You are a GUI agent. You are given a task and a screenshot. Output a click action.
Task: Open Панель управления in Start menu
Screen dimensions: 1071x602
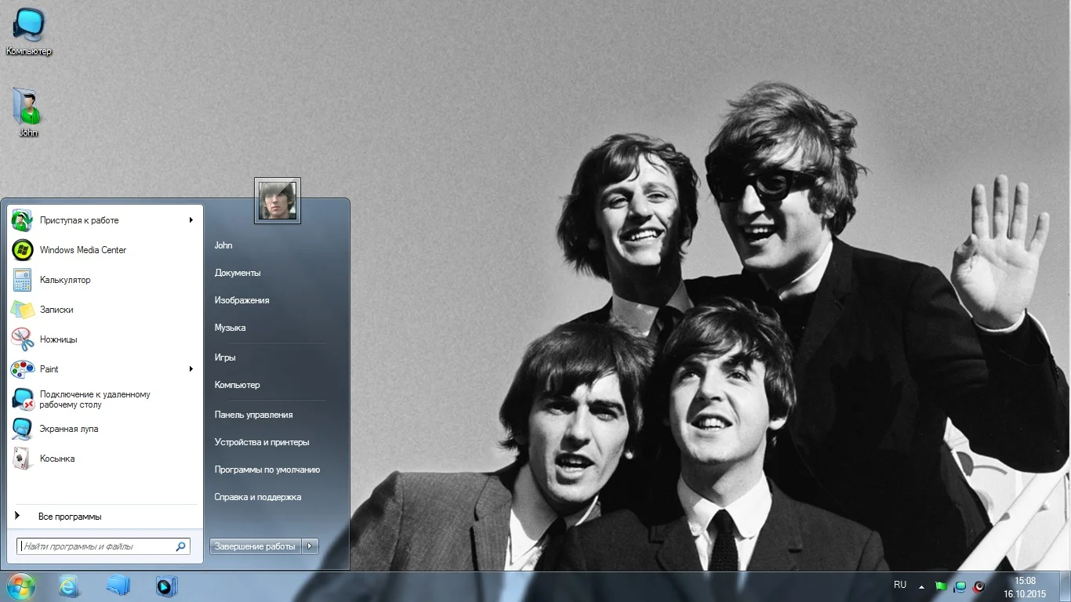pos(253,415)
